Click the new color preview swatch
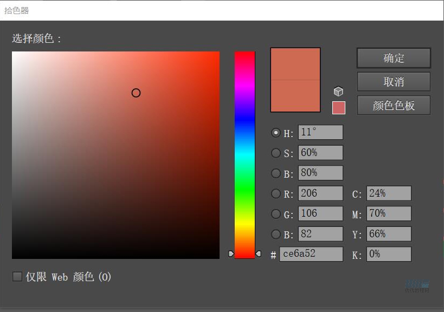This screenshot has height=312, width=444. 295,64
